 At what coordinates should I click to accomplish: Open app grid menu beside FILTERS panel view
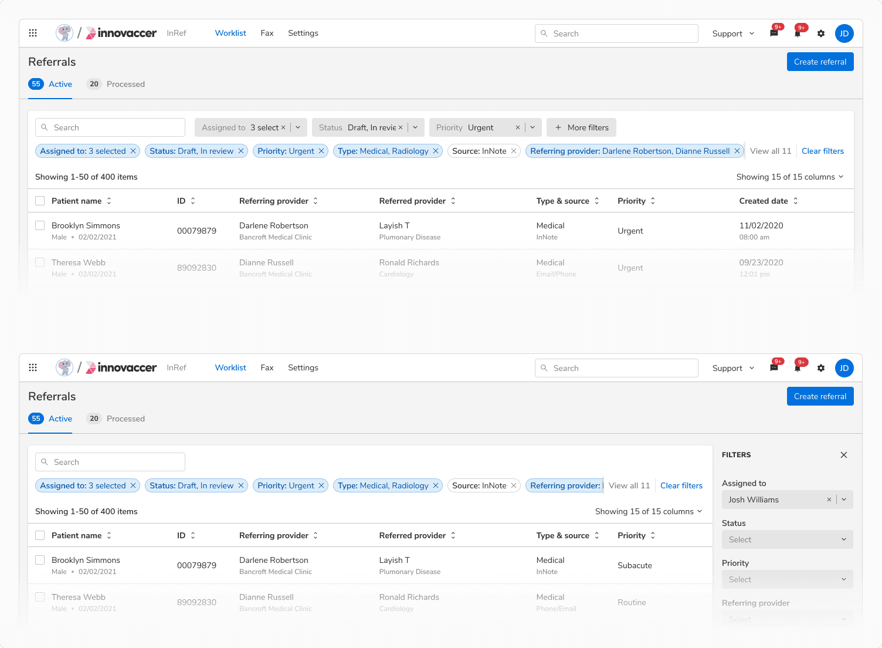point(33,368)
